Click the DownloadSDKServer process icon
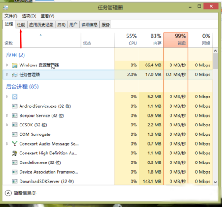Image resolution: width=222 pixels, height=207 pixels. (15, 181)
